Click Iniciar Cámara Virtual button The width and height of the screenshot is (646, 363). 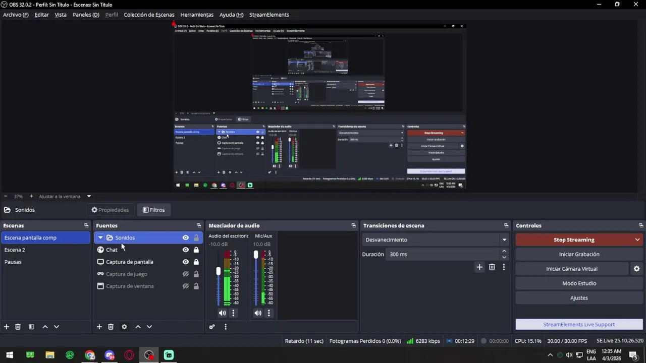click(572, 269)
